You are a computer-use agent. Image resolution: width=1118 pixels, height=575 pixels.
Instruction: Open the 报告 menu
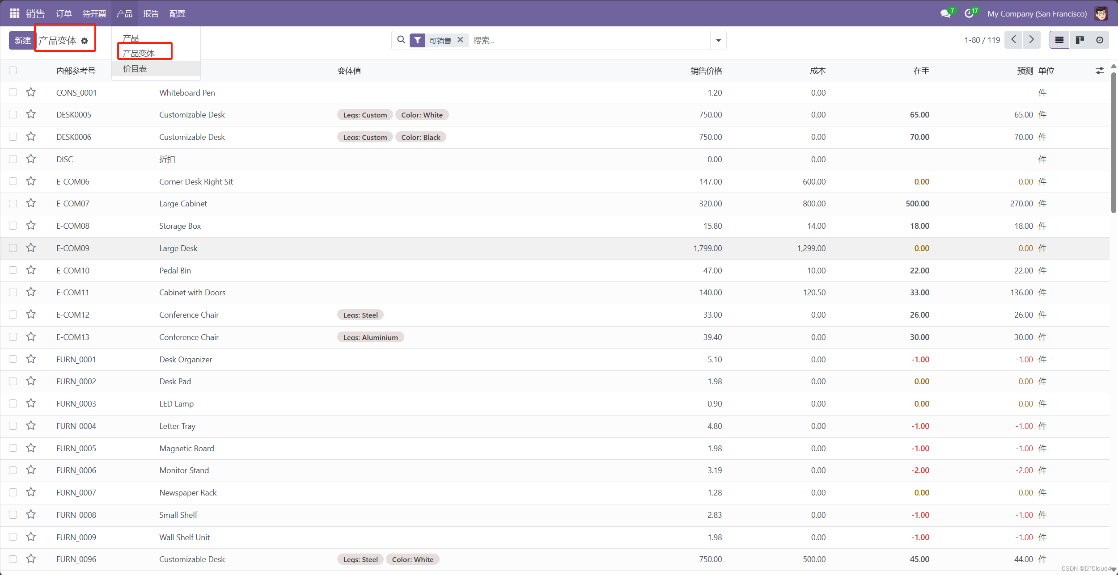[151, 14]
